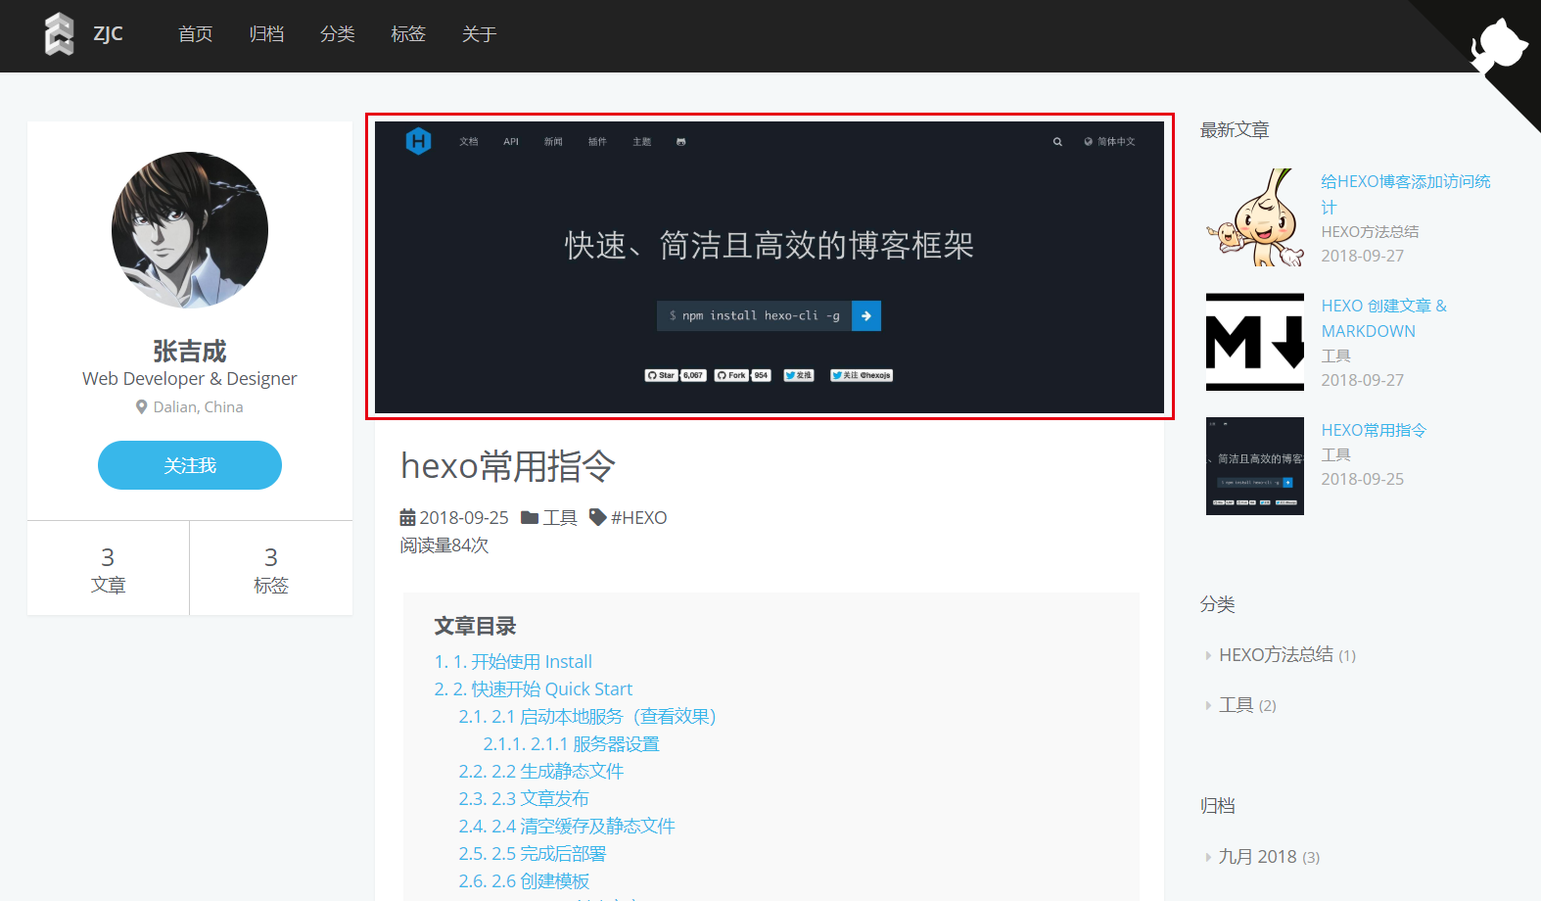Viewport: 1541px width, 901px height.
Task: Click the post title hexo常用指令
Action: 508,465
